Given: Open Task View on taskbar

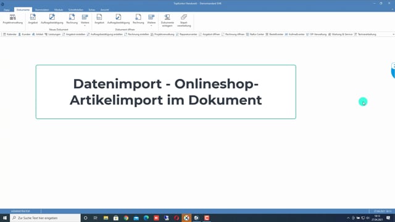Looking at the screenshot, I should (x=96, y=218).
